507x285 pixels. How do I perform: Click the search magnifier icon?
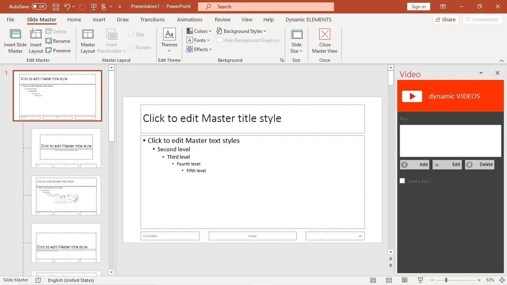coord(209,7)
